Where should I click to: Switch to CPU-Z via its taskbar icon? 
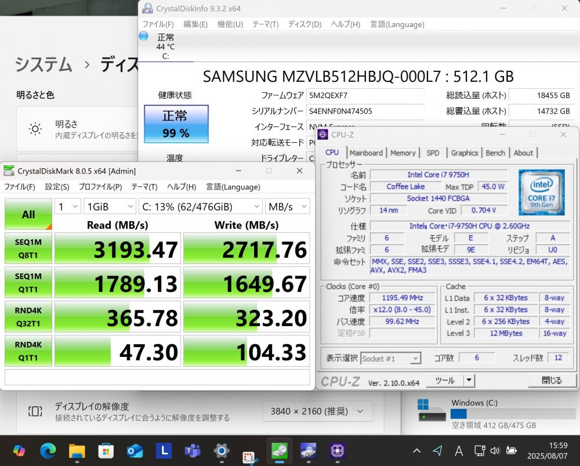337,451
